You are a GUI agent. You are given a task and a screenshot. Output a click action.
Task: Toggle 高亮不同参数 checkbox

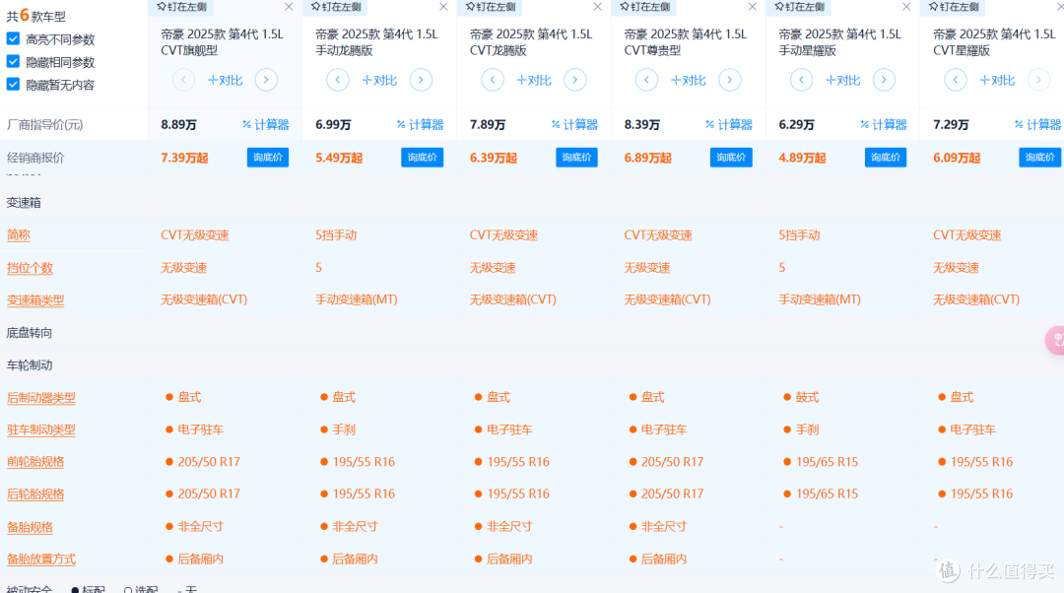tap(13, 38)
